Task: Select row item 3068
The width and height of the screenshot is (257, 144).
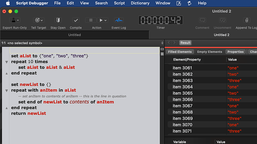Action: (x=212, y=112)
